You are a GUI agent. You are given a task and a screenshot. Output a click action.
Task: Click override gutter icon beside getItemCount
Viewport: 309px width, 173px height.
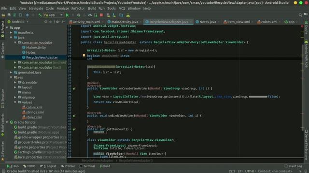point(74,129)
